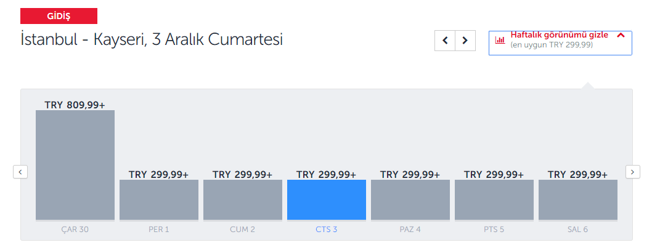
Task: Click the next day arrow beside the route title
Action: tap(465, 41)
